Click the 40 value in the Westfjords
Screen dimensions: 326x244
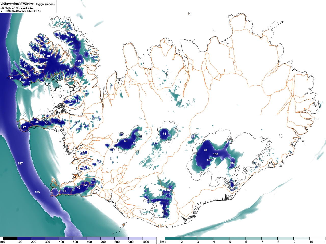coord(48,56)
